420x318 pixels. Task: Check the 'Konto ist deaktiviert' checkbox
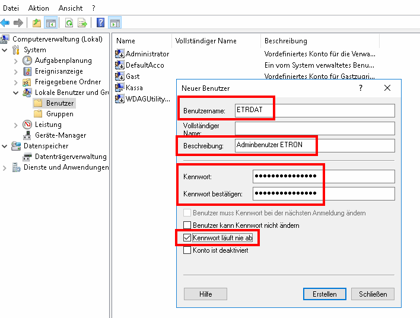coord(187,250)
